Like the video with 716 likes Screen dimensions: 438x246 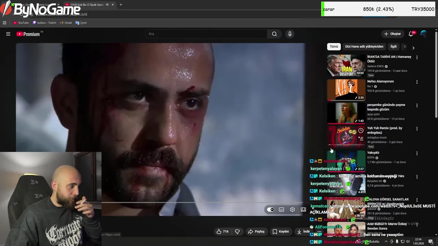point(222,231)
